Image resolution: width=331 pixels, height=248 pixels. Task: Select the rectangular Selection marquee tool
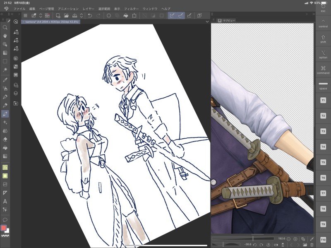click(x=5, y=61)
